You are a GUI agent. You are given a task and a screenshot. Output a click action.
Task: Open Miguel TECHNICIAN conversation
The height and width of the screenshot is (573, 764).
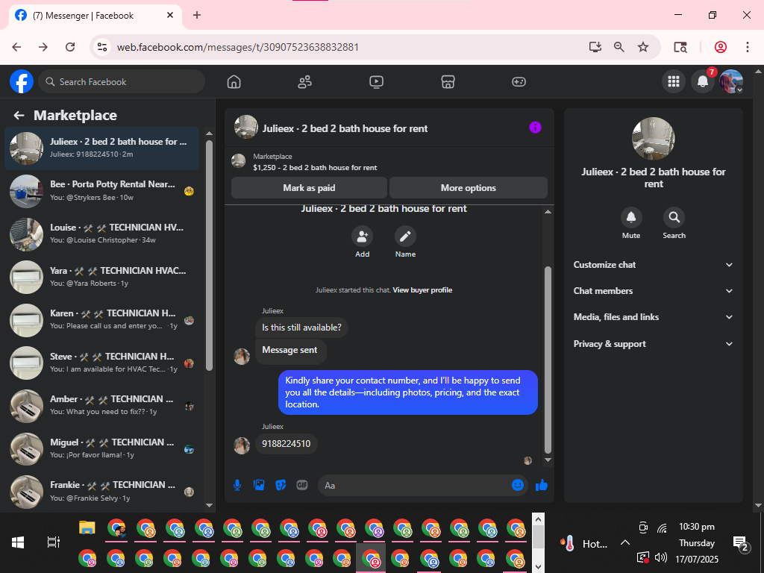pyautogui.click(x=101, y=448)
